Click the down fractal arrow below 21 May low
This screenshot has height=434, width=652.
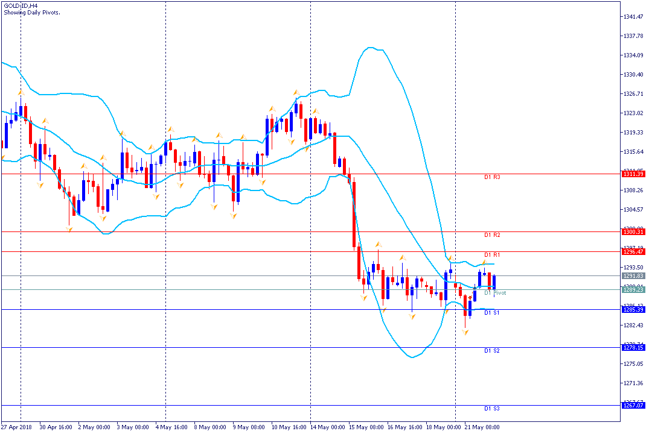tap(465, 332)
